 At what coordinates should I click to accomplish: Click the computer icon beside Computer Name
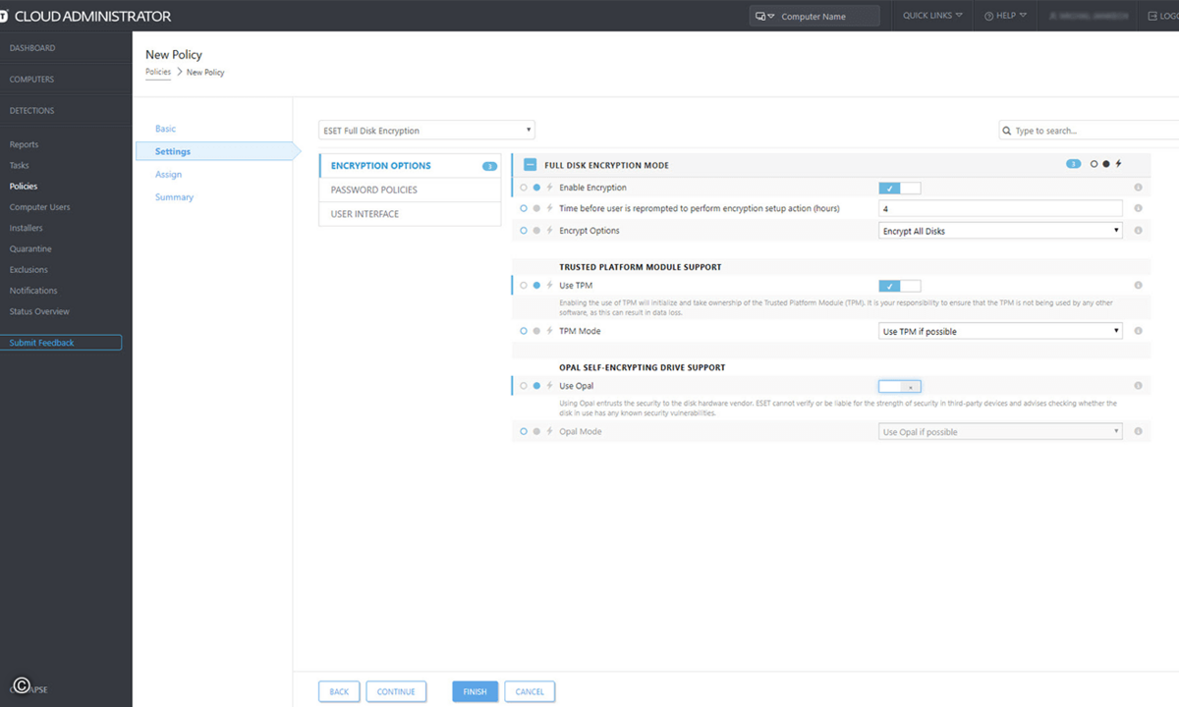point(761,17)
